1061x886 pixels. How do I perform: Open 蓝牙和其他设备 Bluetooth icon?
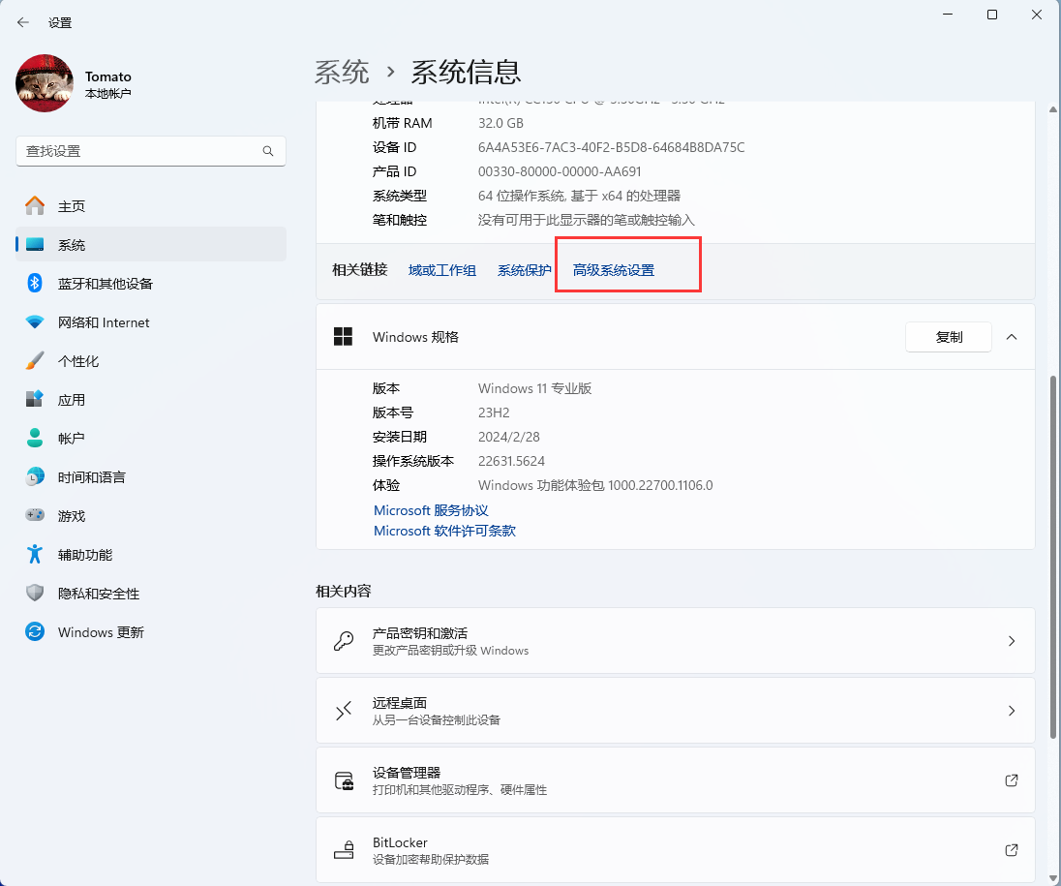point(35,284)
